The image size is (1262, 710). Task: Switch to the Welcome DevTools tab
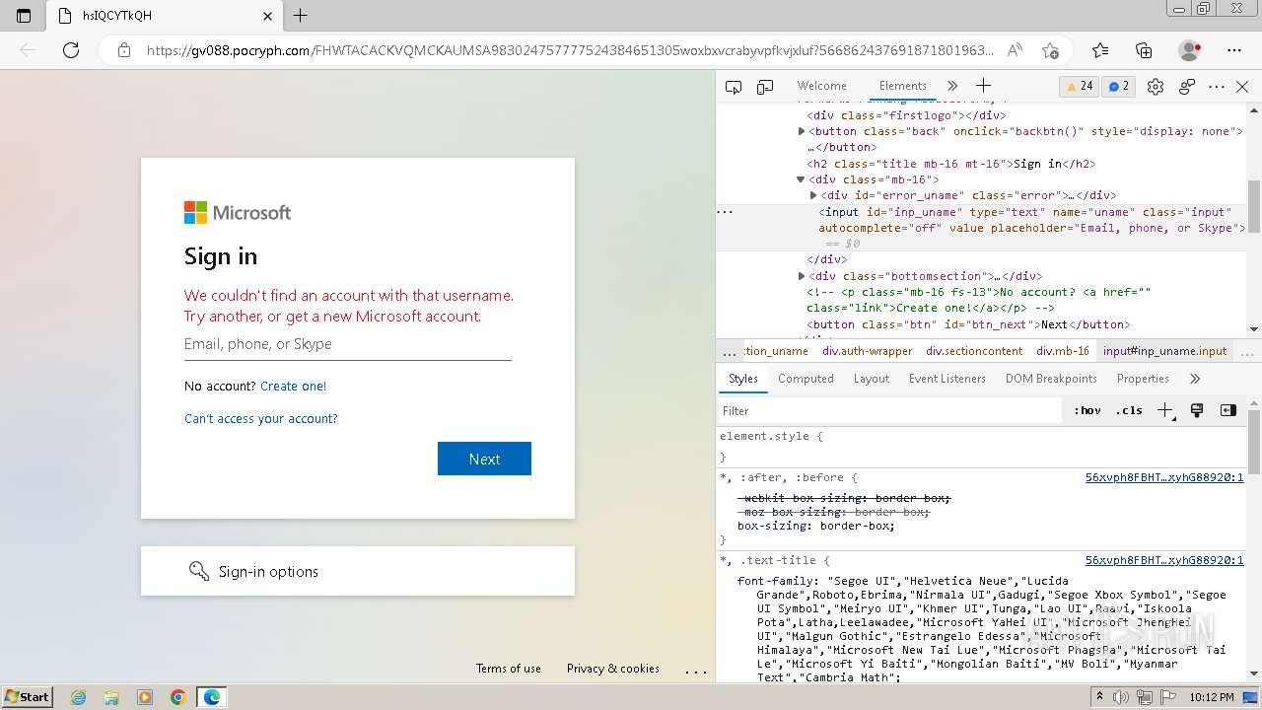point(821,86)
